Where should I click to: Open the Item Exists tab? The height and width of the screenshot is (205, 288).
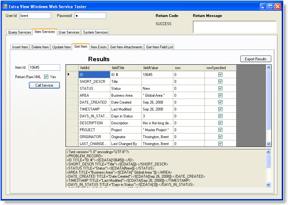[99, 47]
